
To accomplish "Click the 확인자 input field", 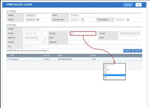I will pyautogui.click(x=131, y=38).
